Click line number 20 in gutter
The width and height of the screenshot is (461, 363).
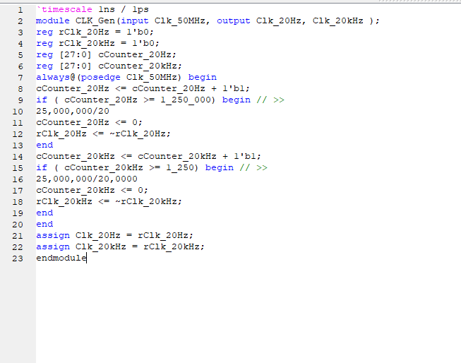click(18, 225)
